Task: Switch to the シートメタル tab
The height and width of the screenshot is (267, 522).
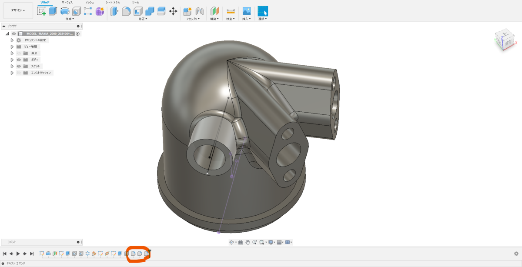Action: 113,2
